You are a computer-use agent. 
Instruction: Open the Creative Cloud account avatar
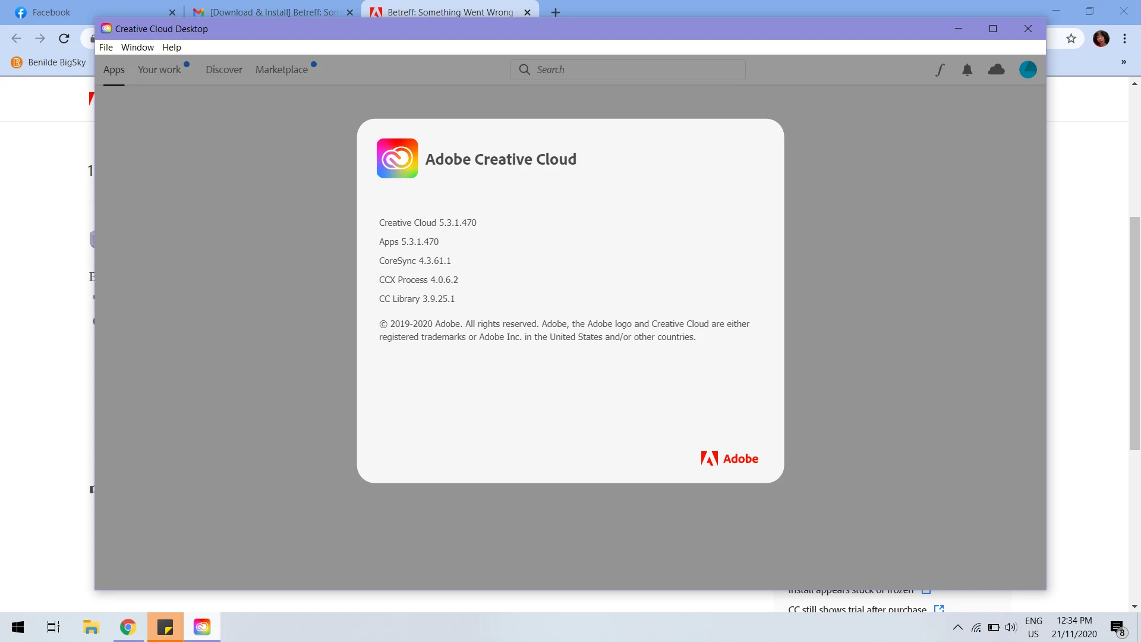point(1027,70)
